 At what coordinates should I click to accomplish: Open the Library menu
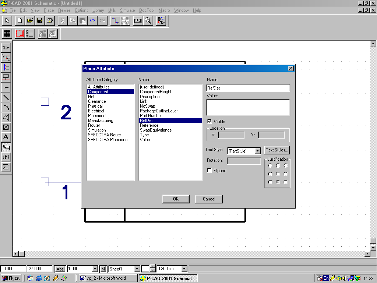coord(98,10)
